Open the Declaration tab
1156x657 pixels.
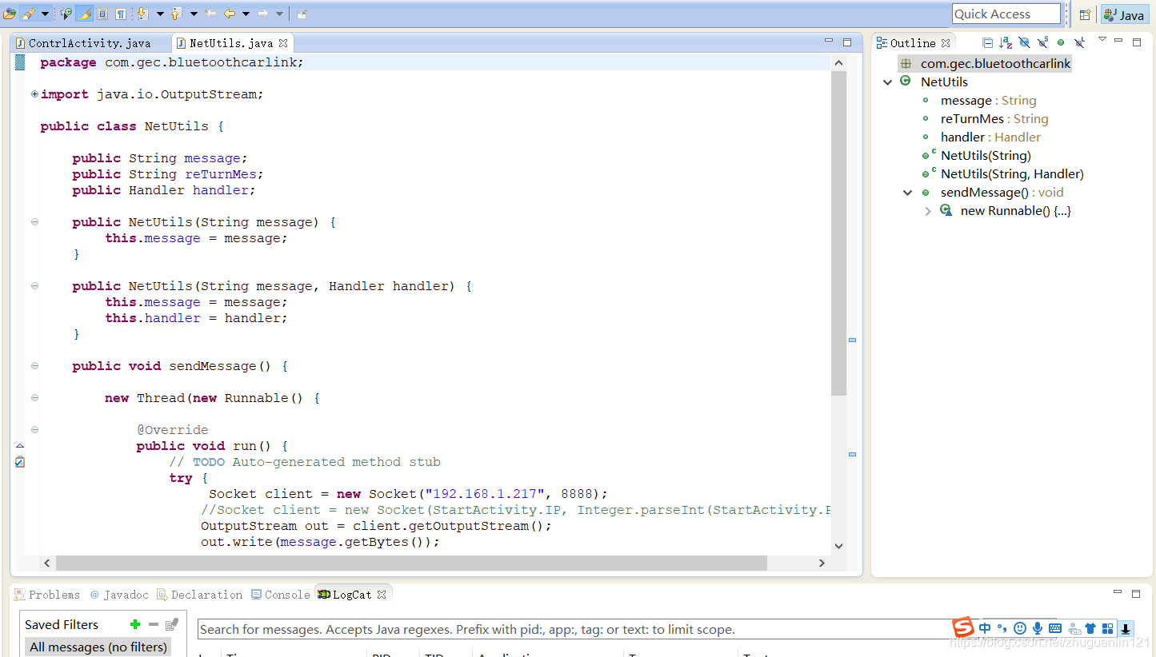click(199, 595)
